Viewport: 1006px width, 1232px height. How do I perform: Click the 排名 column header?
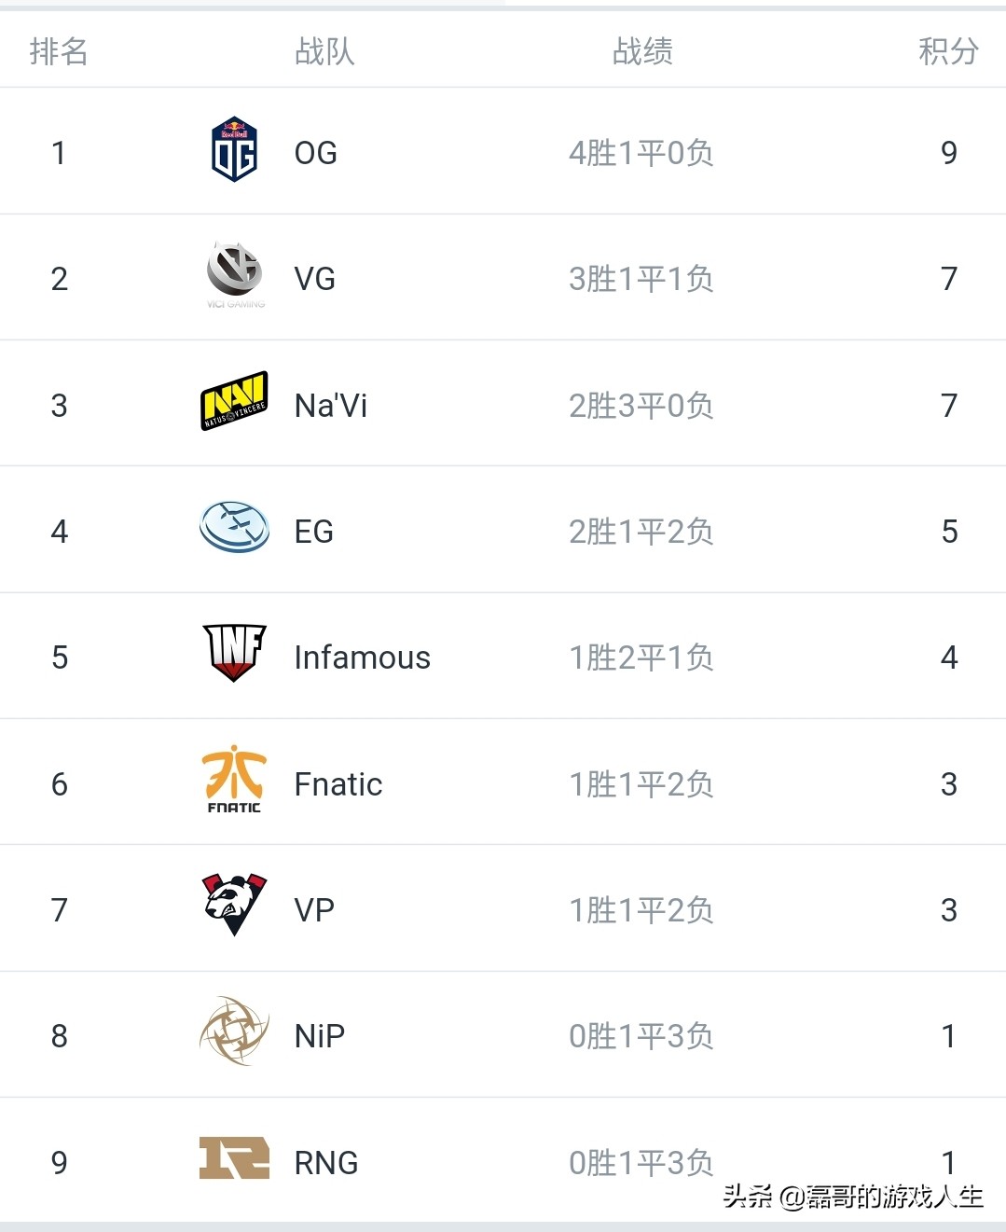click(59, 51)
